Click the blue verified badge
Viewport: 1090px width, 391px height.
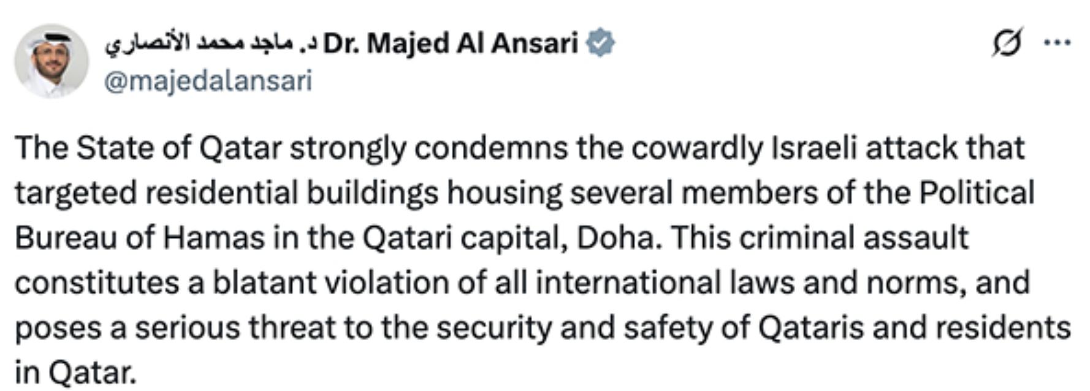tap(600, 44)
